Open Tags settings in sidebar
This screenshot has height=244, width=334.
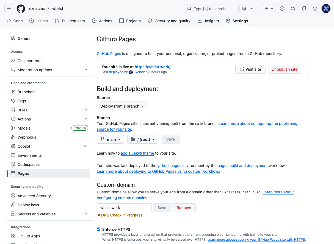click(49, 101)
